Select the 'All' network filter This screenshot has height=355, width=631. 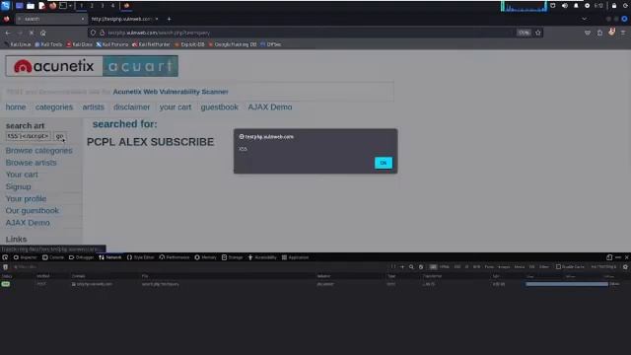[x=433, y=266]
